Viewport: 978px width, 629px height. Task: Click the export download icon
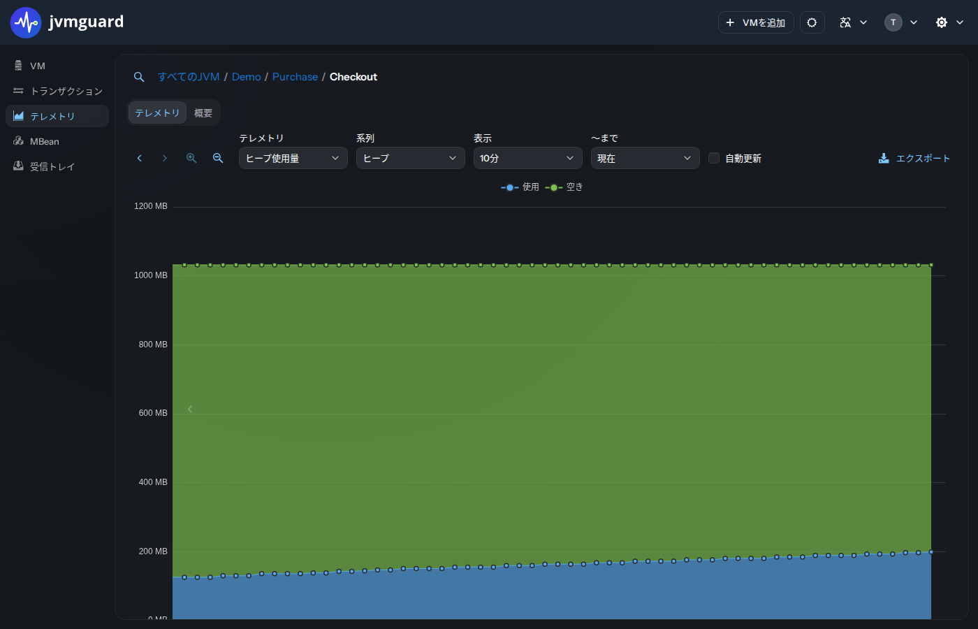884,159
